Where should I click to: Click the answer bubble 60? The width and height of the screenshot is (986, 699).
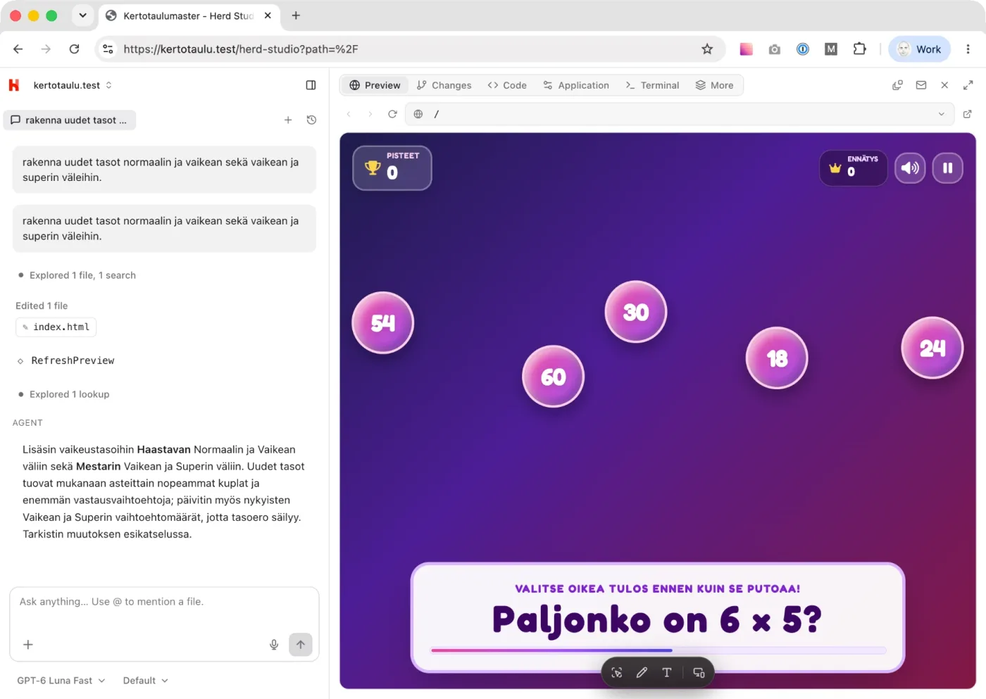click(x=554, y=377)
